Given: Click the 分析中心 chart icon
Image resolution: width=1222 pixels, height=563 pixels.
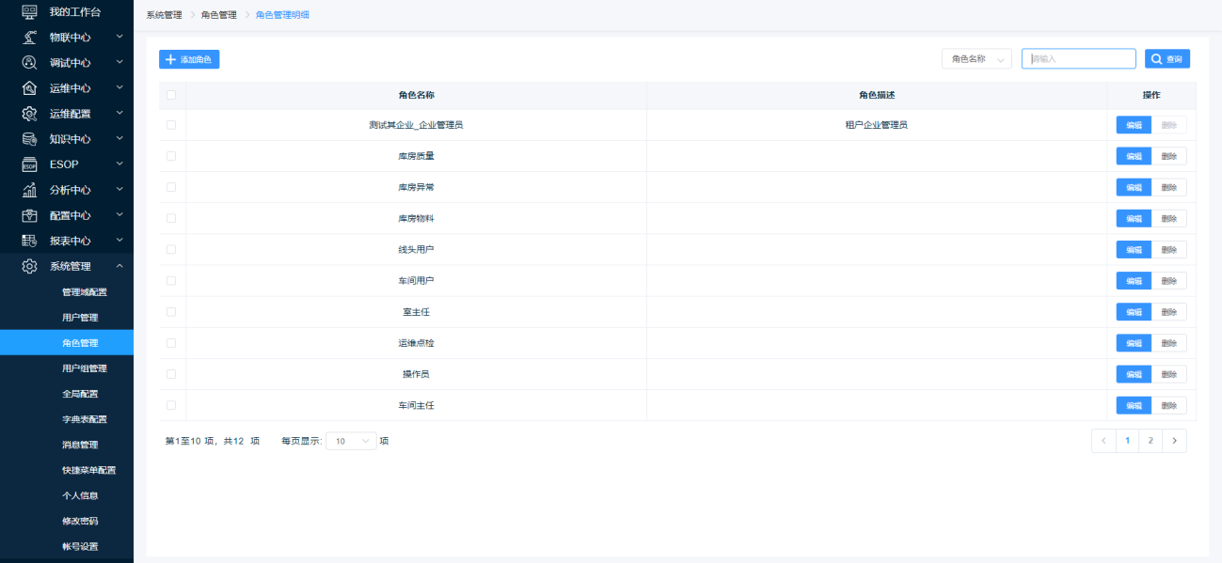Looking at the screenshot, I should click(29, 190).
